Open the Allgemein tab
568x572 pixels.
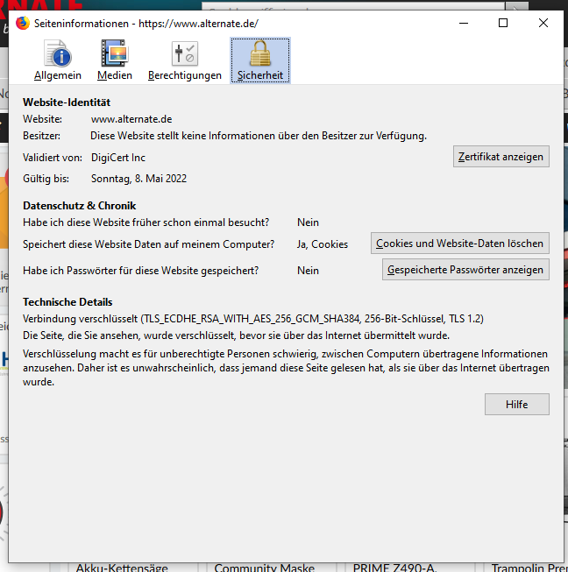pyautogui.click(x=58, y=60)
